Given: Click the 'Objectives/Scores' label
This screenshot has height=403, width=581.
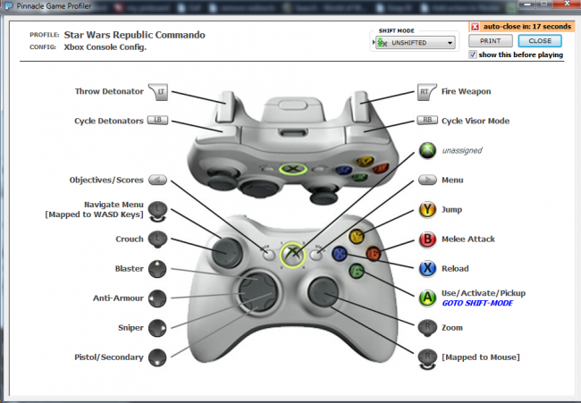Looking at the screenshot, I should click(106, 180).
